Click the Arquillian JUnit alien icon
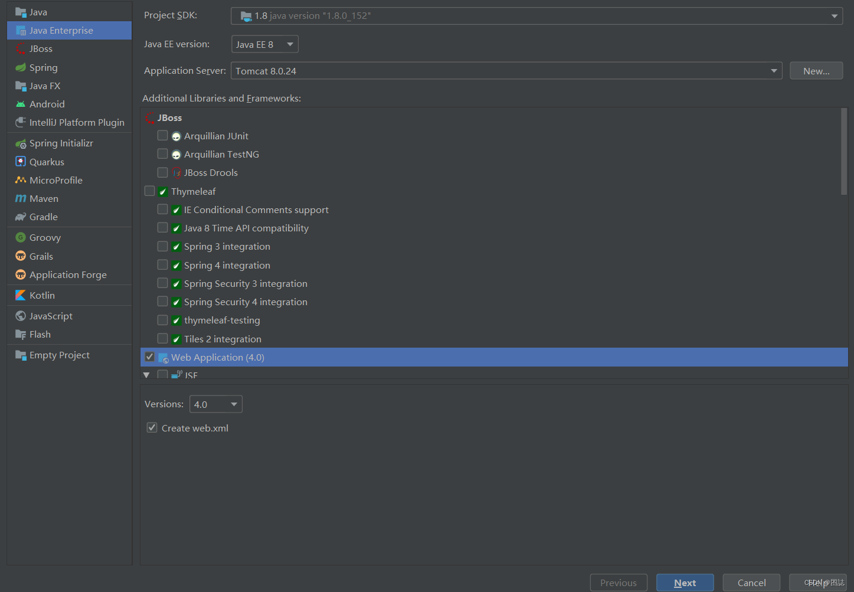This screenshot has width=854, height=592. pyautogui.click(x=176, y=136)
